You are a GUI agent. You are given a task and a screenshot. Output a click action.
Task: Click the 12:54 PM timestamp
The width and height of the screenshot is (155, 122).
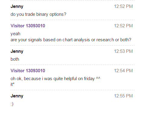coord(123,71)
